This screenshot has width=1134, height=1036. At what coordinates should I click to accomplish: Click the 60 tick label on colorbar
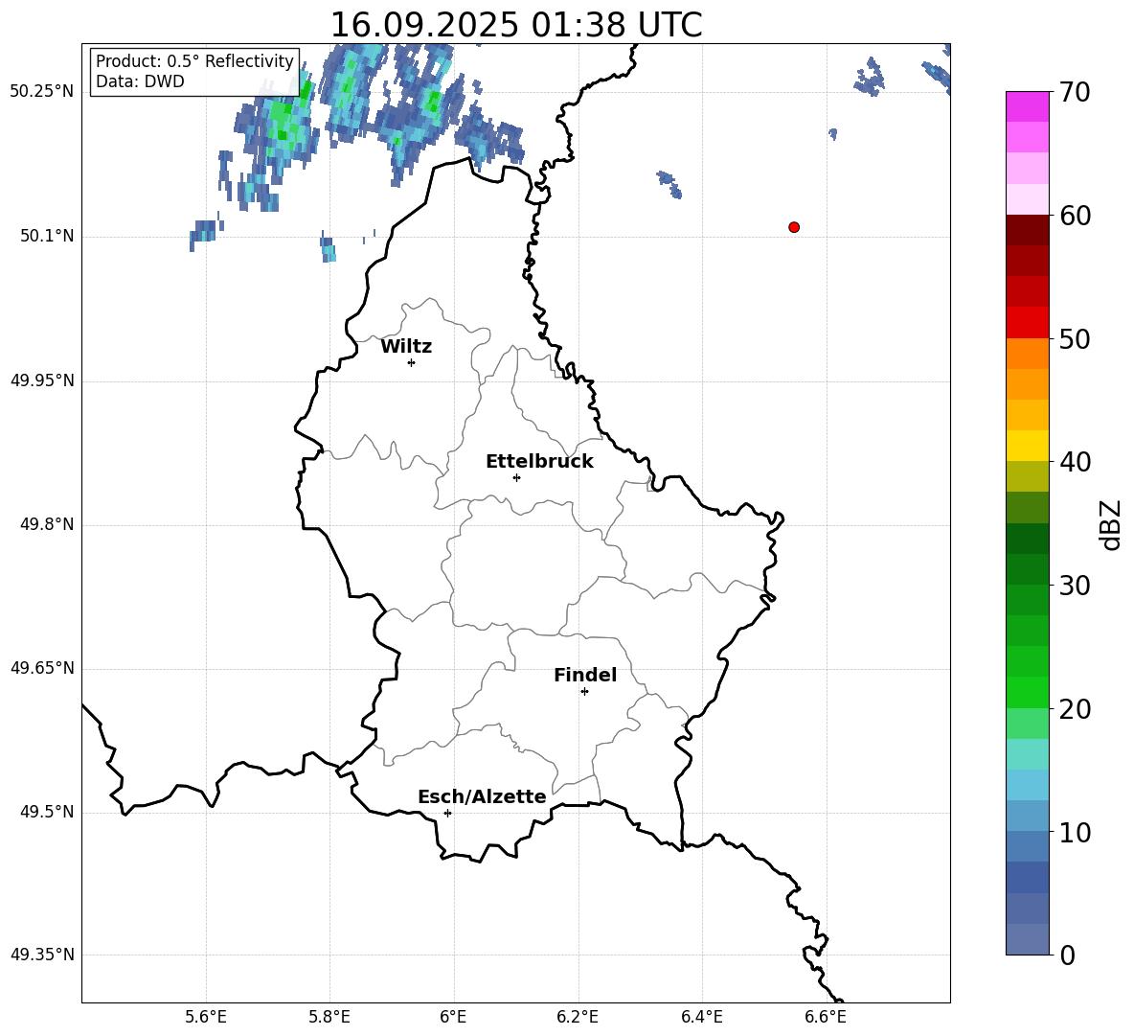(x=1075, y=216)
